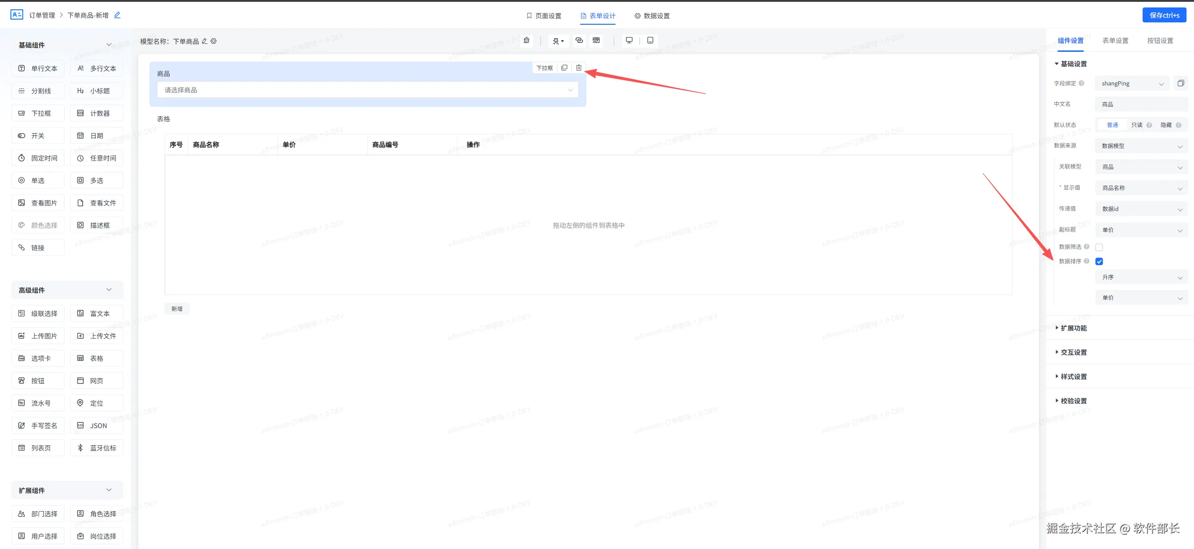The height and width of the screenshot is (549, 1194).
Task: Open the 表单设置 tab
Action: (x=1115, y=41)
